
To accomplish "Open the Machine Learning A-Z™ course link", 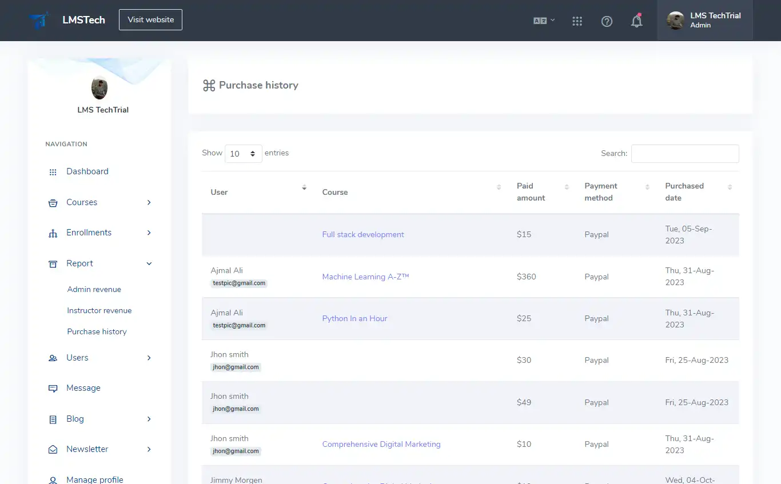I will coord(365,277).
